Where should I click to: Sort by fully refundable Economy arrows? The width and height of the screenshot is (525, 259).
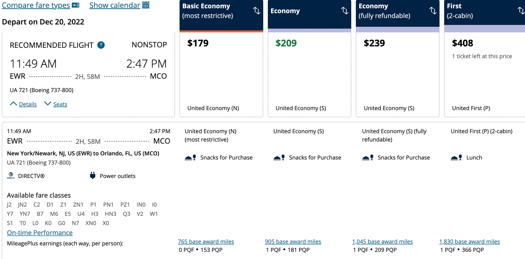click(433, 11)
